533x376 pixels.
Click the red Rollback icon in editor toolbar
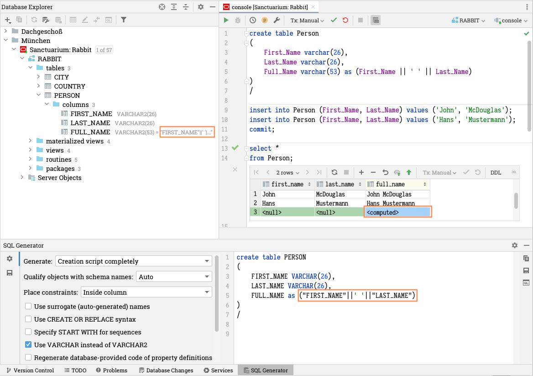(345, 21)
